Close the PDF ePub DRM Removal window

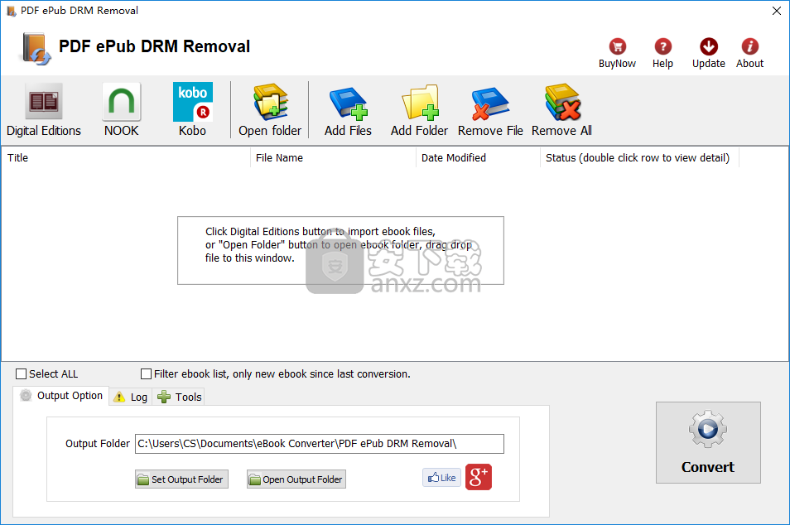pyautogui.click(x=777, y=11)
